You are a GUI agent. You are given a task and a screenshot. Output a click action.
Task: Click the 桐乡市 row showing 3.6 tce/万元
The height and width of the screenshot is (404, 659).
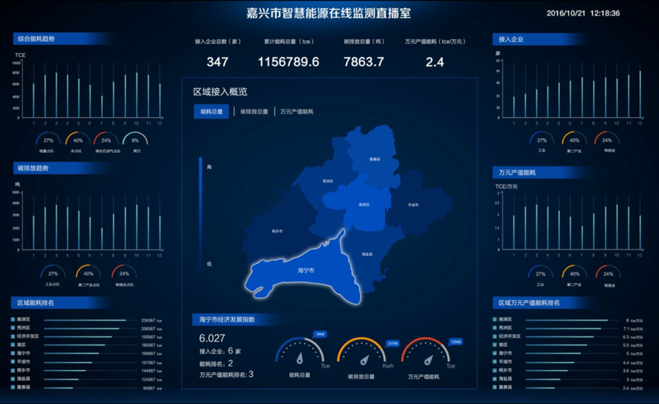(568, 371)
